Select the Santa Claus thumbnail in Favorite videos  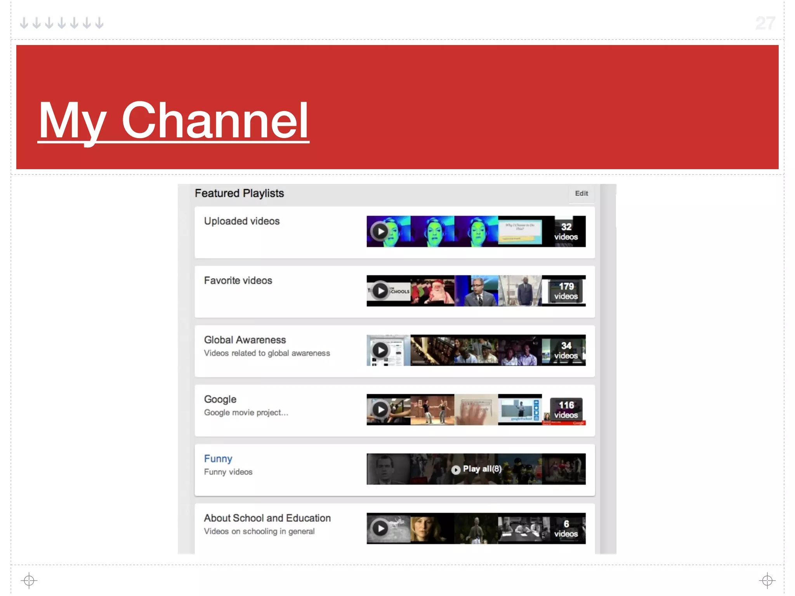pyautogui.click(x=432, y=291)
